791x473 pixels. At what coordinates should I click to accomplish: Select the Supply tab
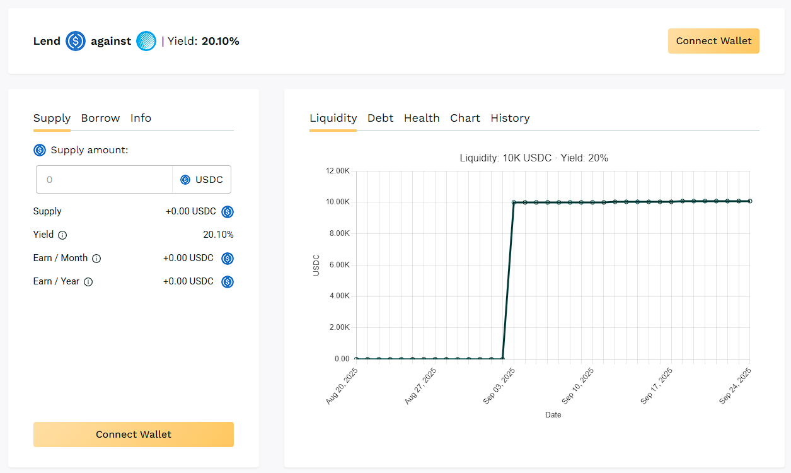[x=52, y=118]
